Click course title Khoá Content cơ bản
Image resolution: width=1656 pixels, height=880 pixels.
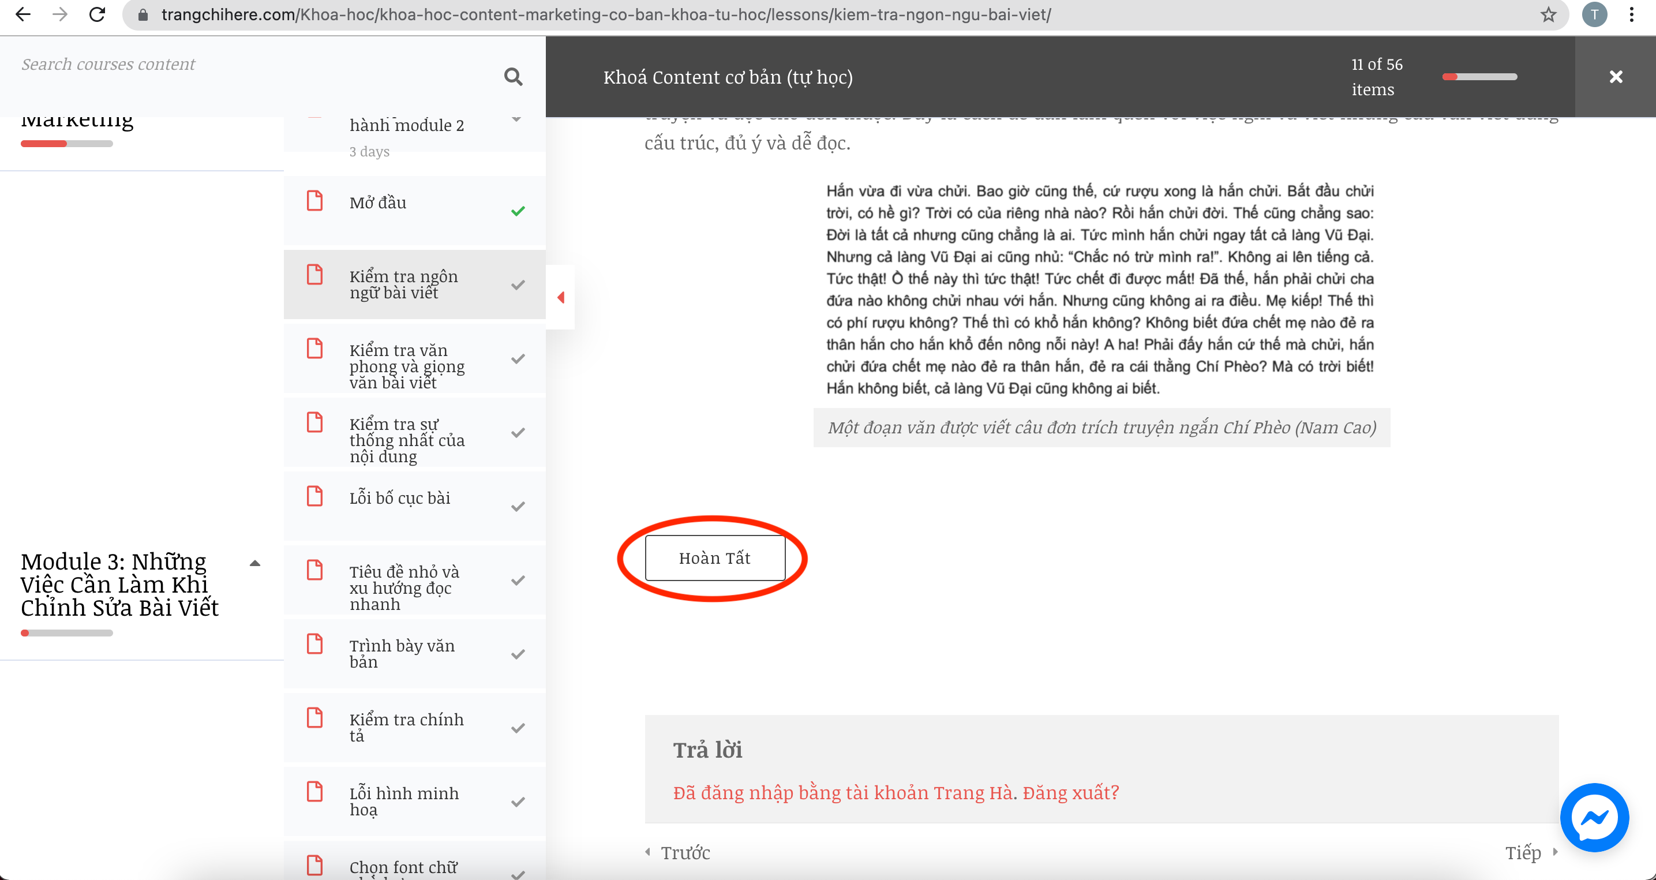[x=728, y=77]
